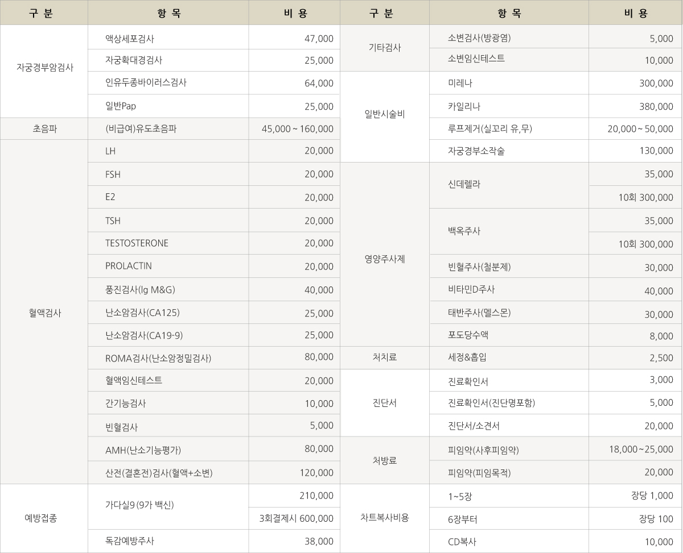
Task: Select the TESTOSTERONE test row
Action: [137, 243]
